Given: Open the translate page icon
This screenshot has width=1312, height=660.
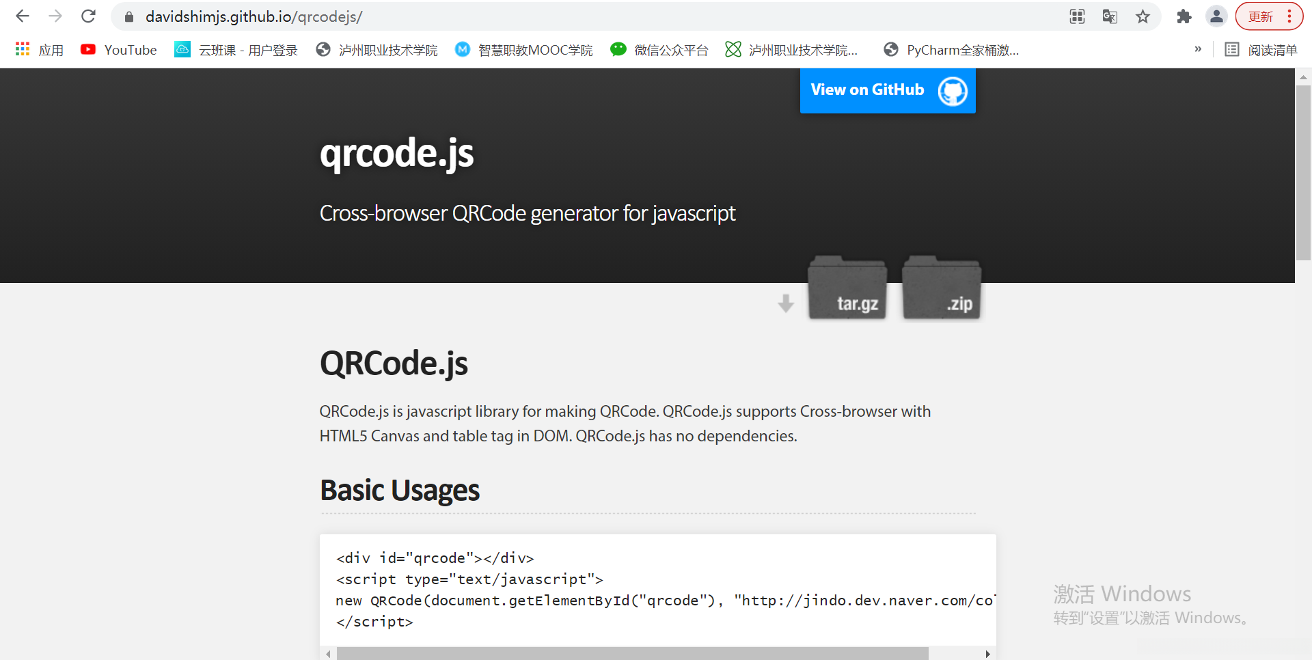Looking at the screenshot, I should point(1110,17).
